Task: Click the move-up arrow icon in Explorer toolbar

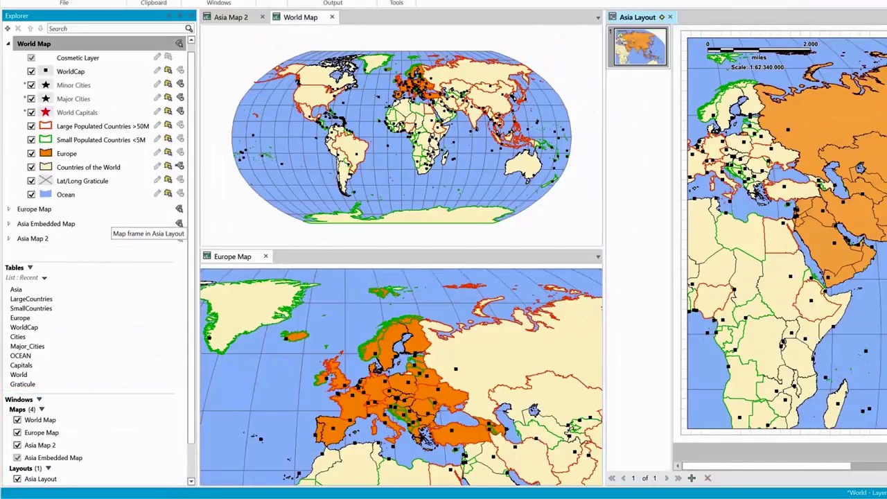Action: pyautogui.click(x=30, y=28)
